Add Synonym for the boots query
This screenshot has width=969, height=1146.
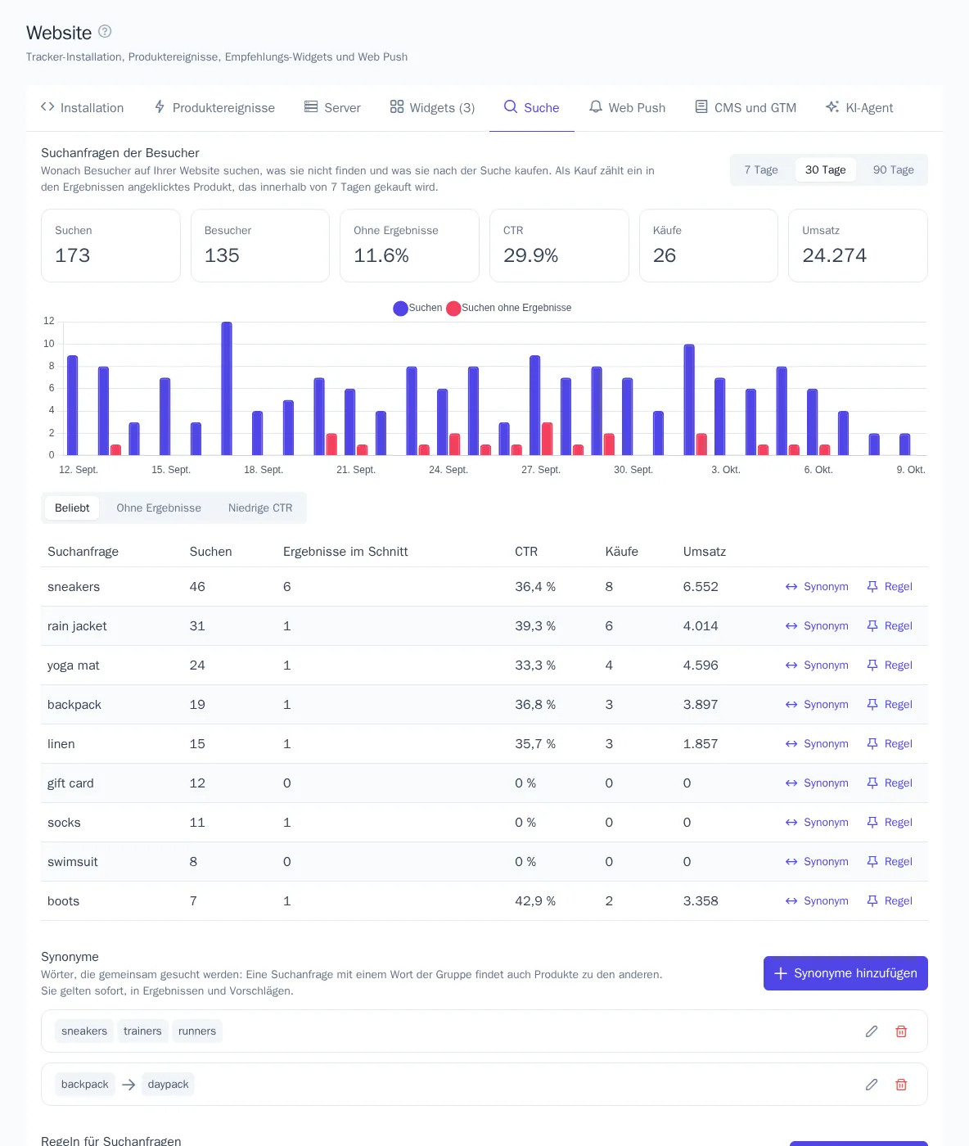pos(817,901)
